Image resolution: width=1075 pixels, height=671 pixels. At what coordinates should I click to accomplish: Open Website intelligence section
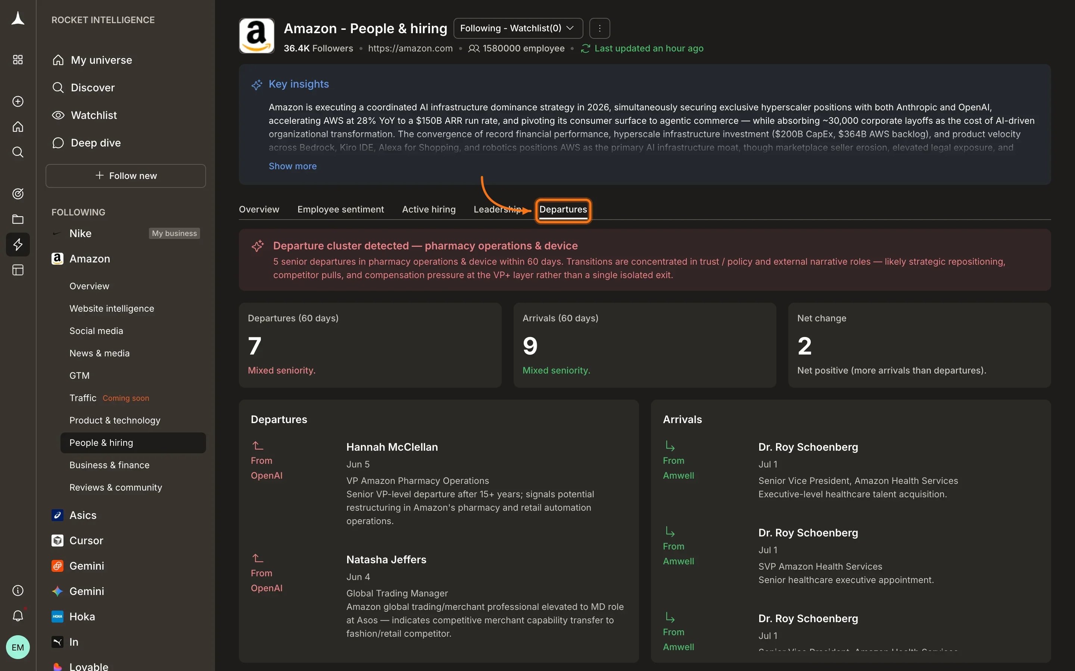(x=112, y=308)
